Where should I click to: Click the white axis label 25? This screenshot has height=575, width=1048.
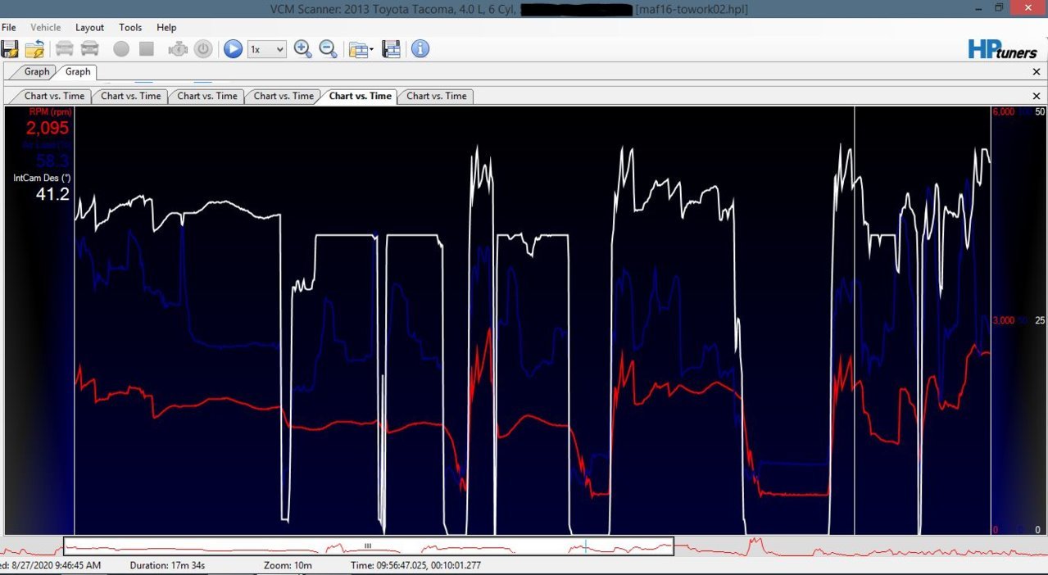pyautogui.click(x=1039, y=320)
